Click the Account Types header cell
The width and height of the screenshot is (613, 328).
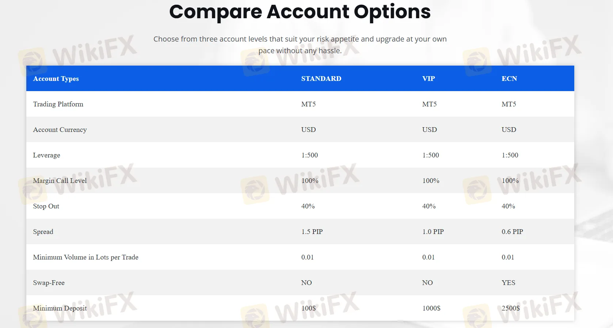coord(56,79)
